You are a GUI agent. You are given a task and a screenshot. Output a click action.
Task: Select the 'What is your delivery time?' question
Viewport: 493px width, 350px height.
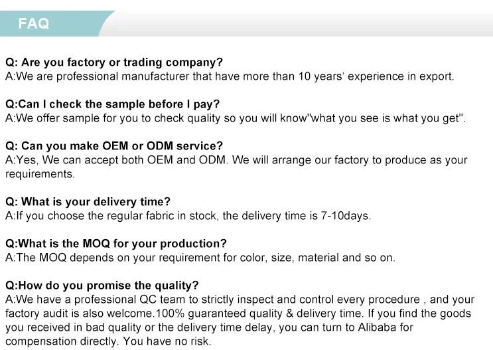88,202
